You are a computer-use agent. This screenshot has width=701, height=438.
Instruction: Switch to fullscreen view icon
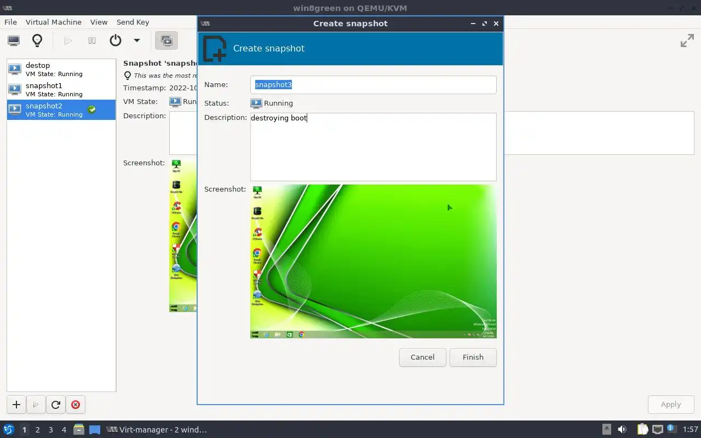click(687, 41)
